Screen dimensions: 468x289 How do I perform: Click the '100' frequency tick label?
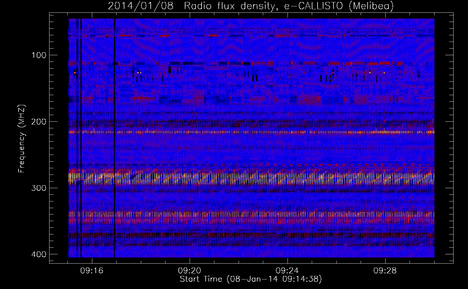click(38, 55)
